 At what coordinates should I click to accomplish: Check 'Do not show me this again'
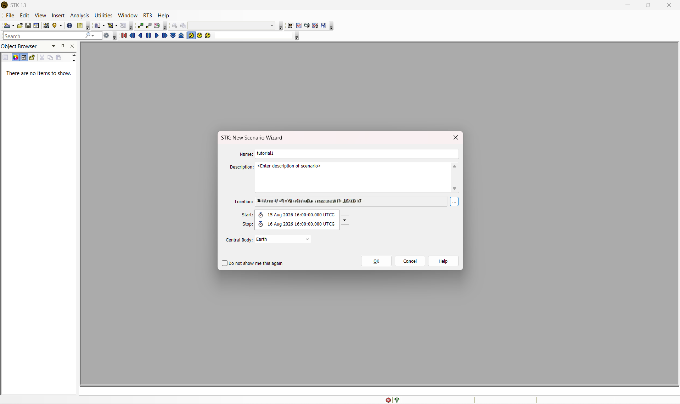[x=225, y=263]
